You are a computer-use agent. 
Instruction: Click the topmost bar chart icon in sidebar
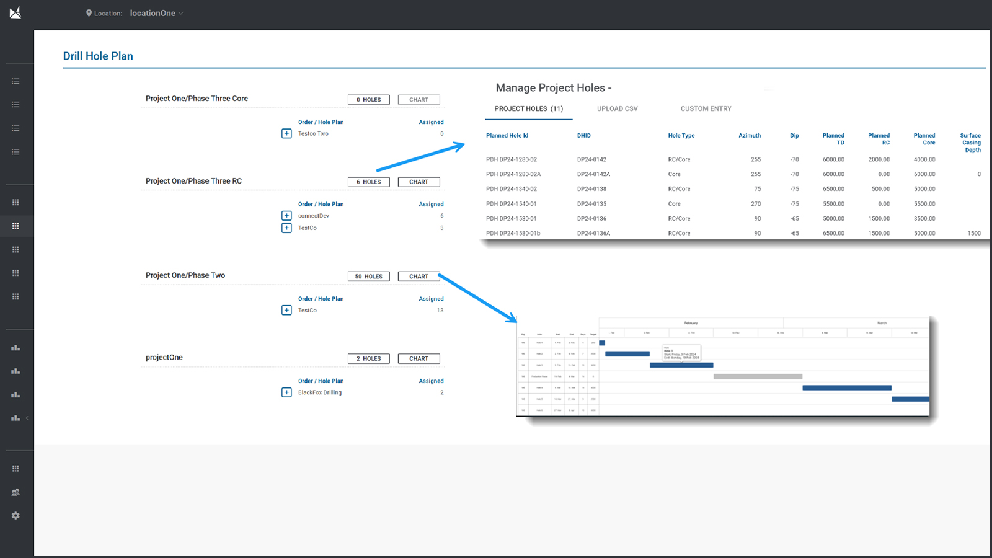pyautogui.click(x=15, y=348)
